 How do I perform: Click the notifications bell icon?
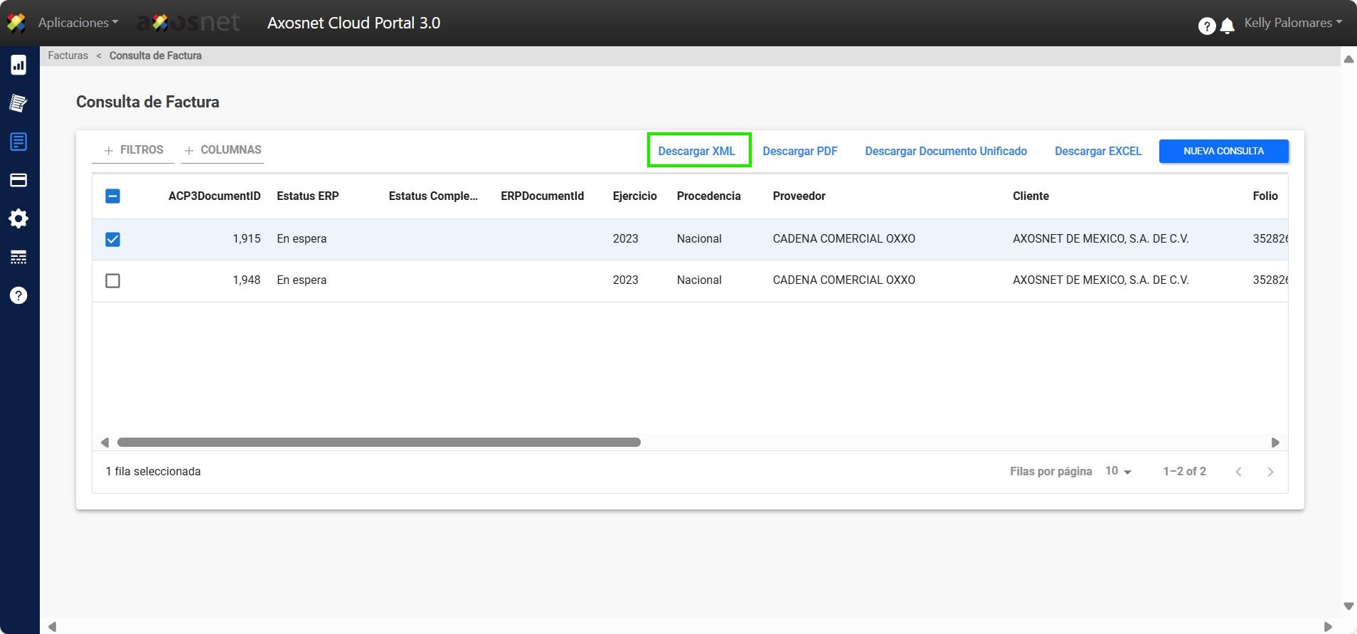[1227, 26]
